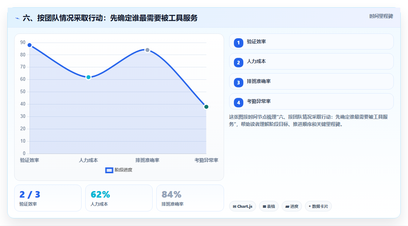Click the gray data point at 排班准确率
The width and height of the screenshot is (408, 226).
pyautogui.click(x=147, y=50)
